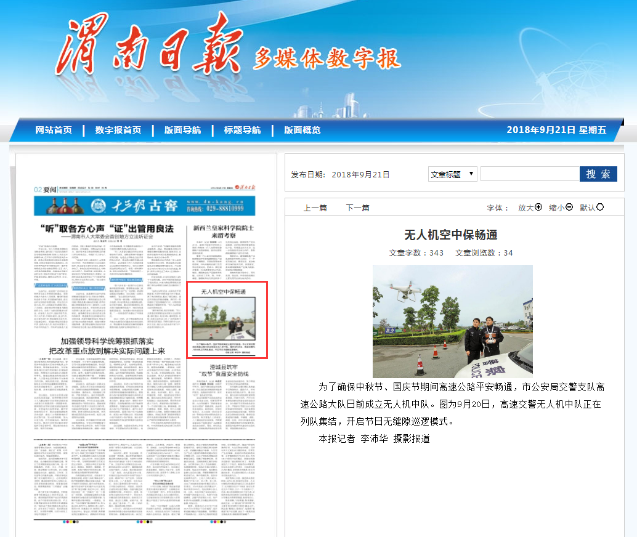Open the 标题导航 navigation menu

pyautogui.click(x=242, y=130)
